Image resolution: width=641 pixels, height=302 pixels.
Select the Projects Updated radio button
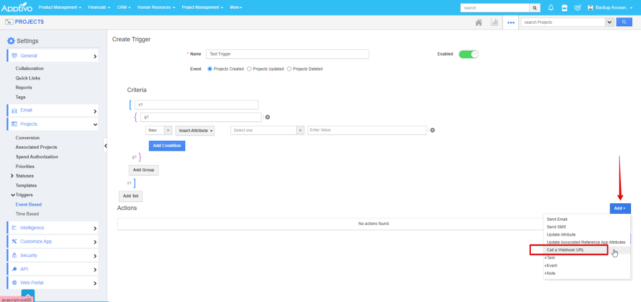[250, 69]
